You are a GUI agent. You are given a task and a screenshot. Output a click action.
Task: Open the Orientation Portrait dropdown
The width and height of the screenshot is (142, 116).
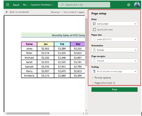(x=114, y=50)
